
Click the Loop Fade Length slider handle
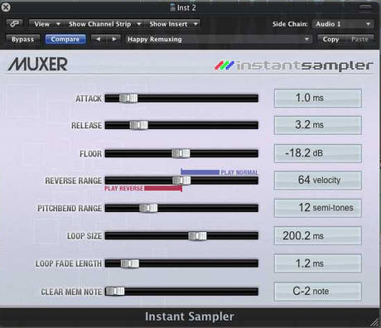[x=130, y=263]
